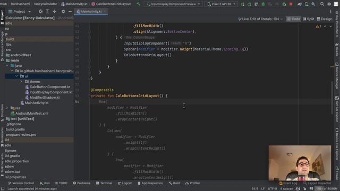Go to previous highlighted error arrow
The image size is (340, 191).
[x=325, y=27]
